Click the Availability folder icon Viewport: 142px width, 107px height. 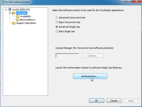[x=18, y=16]
